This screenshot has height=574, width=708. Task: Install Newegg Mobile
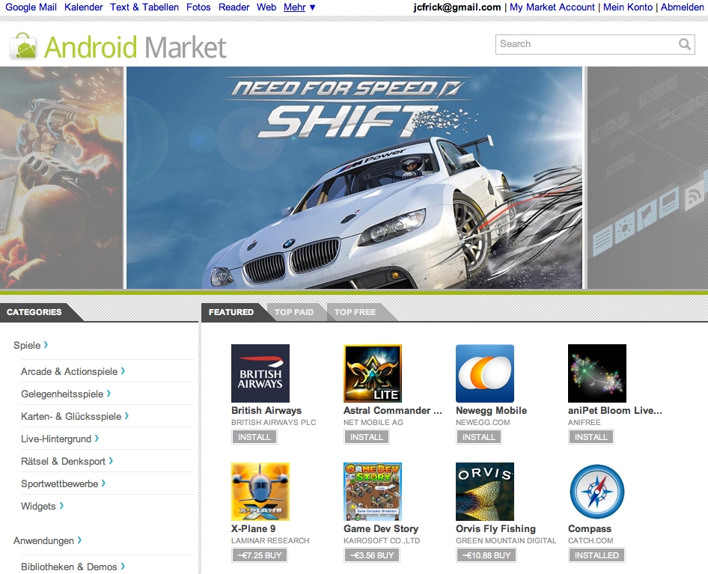click(479, 437)
